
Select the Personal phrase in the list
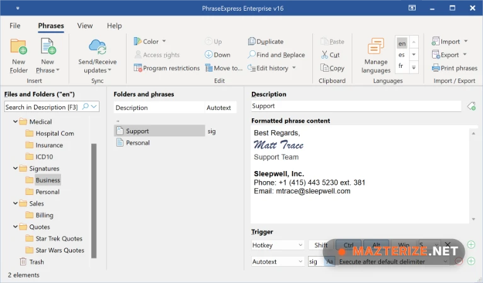137,142
